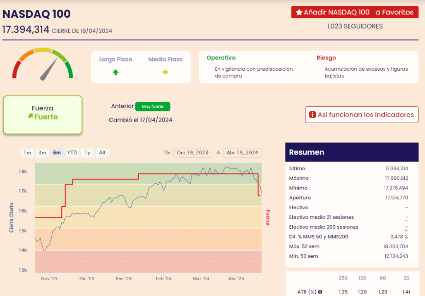425x296 pixels.
Task: Click the Operativa heading
Action: pyautogui.click(x=221, y=58)
